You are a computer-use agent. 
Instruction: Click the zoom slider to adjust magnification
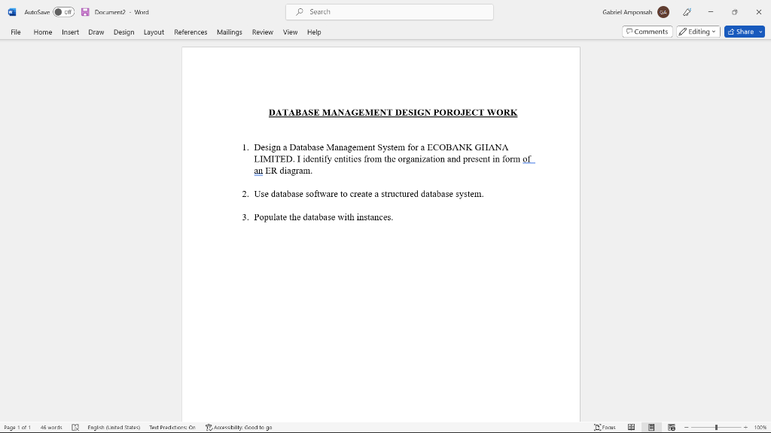(715, 427)
